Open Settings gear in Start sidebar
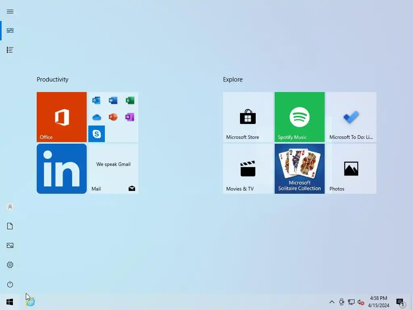 pos(10,265)
